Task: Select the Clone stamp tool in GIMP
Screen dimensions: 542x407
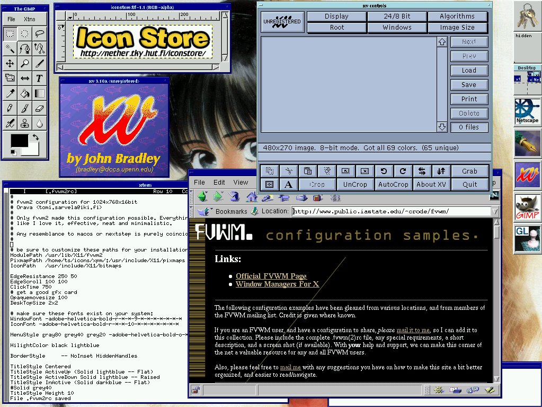Action: (x=24, y=123)
